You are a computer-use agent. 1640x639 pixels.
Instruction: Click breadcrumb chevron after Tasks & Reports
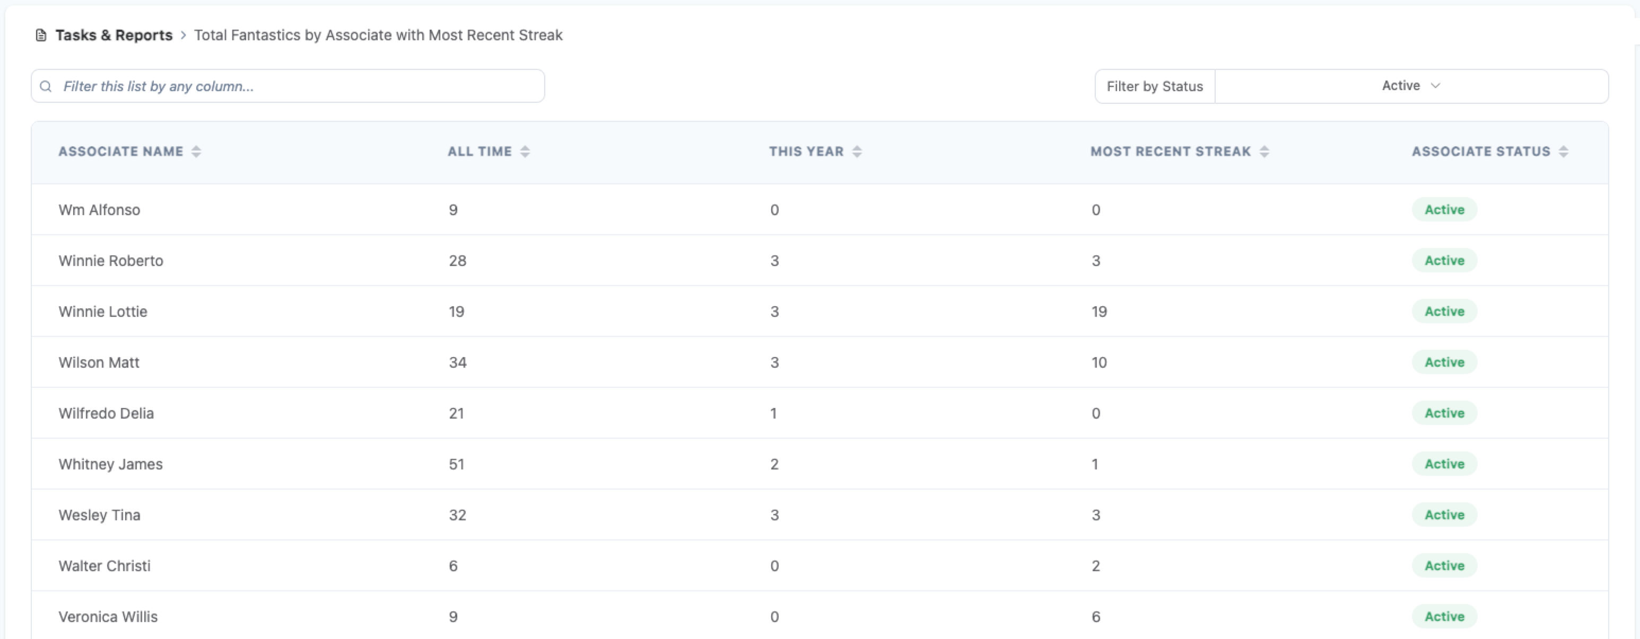click(x=184, y=35)
